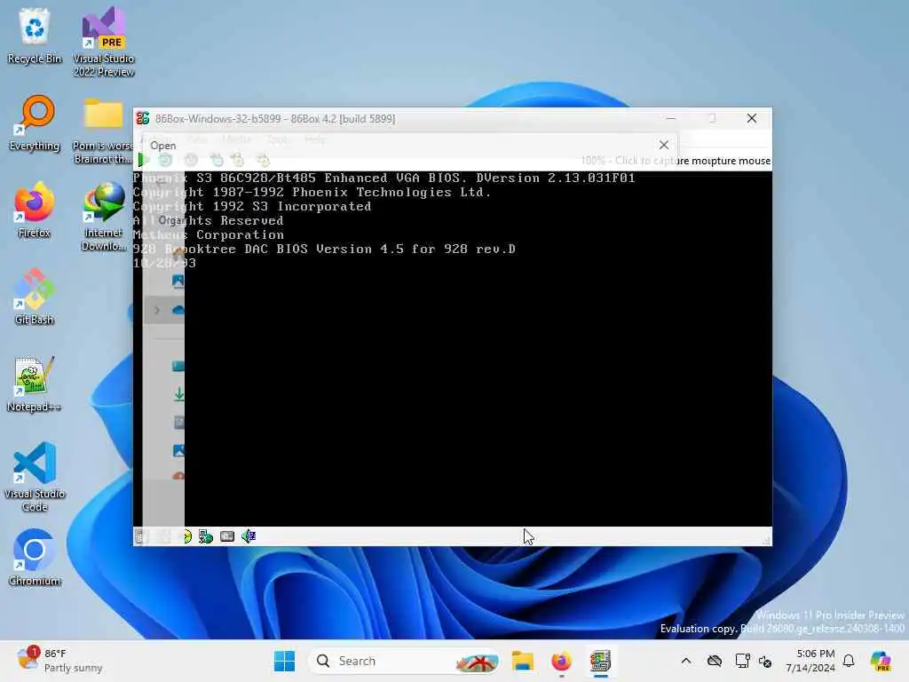Open the weather widget showing 86°F
Image resolution: width=909 pixels, height=682 pixels.
[x=59, y=661]
